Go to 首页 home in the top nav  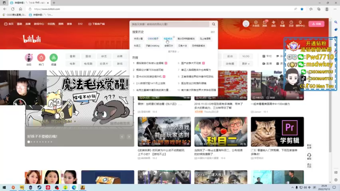click(9, 24)
